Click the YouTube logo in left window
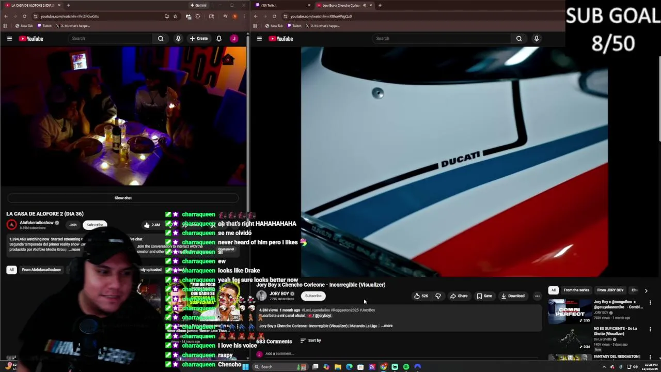661x372 pixels. pyautogui.click(x=31, y=39)
